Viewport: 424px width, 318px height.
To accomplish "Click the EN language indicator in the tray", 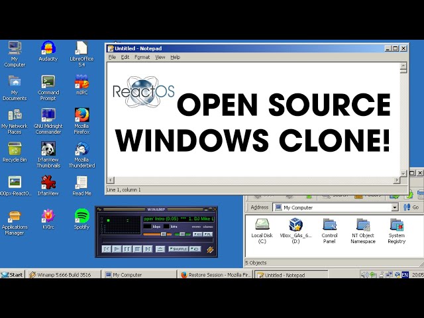I will [405, 275].
